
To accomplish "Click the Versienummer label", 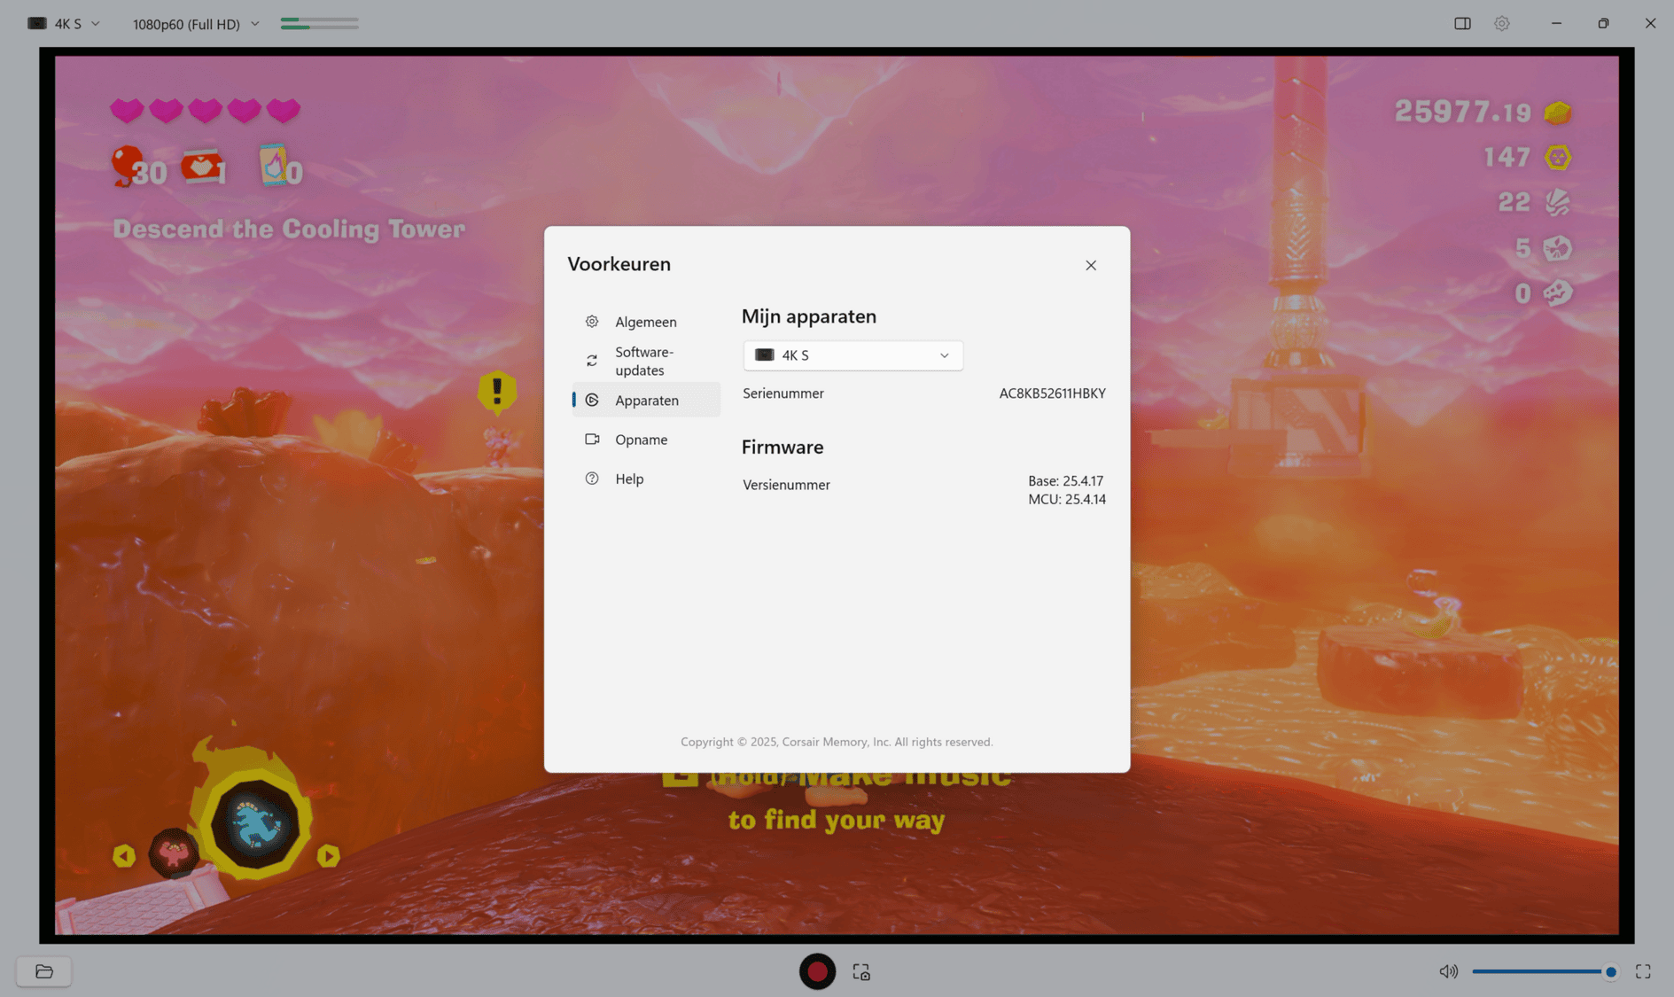I will coord(786,485).
